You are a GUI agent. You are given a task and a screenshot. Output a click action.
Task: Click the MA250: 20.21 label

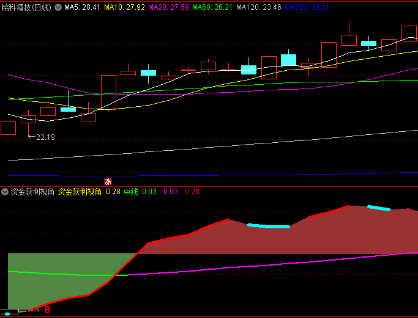click(x=307, y=7)
